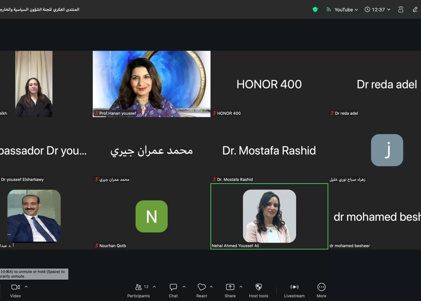Open the YouTube livestream dropdown
The image size is (421, 301).
pos(346,10)
